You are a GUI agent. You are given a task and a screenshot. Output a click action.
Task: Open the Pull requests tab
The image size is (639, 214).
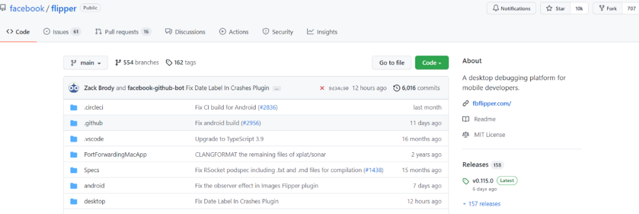(x=123, y=32)
